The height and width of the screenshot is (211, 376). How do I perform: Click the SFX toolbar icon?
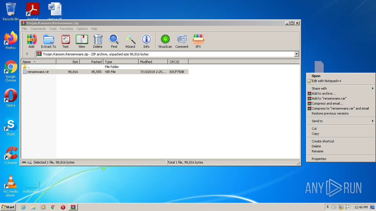click(x=198, y=41)
